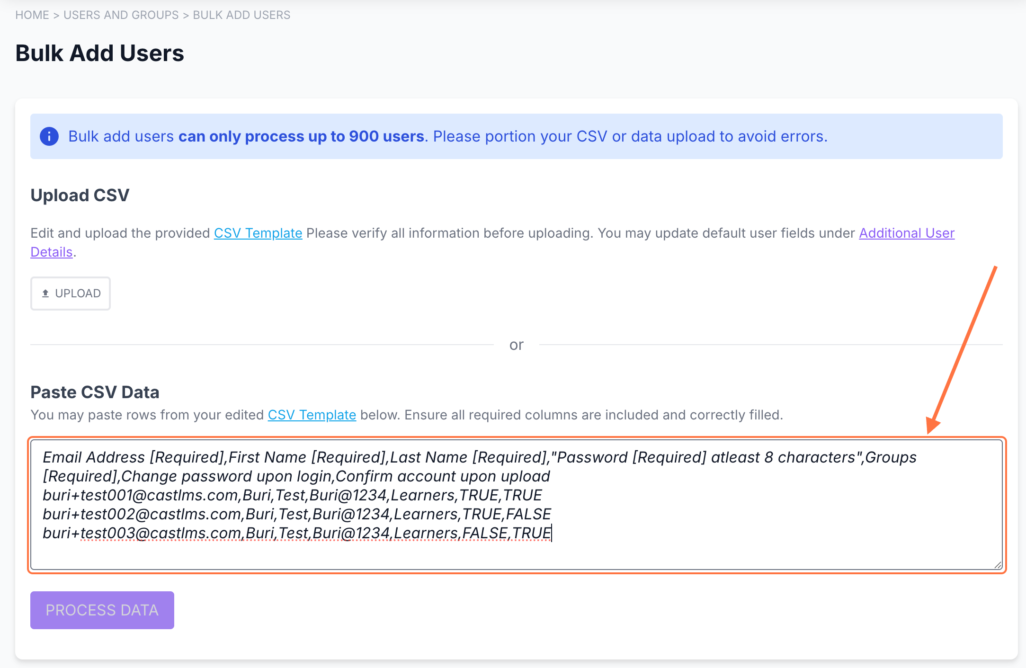1026x668 pixels.
Task: Click PROCESS DATA button
Action: [x=102, y=610]
